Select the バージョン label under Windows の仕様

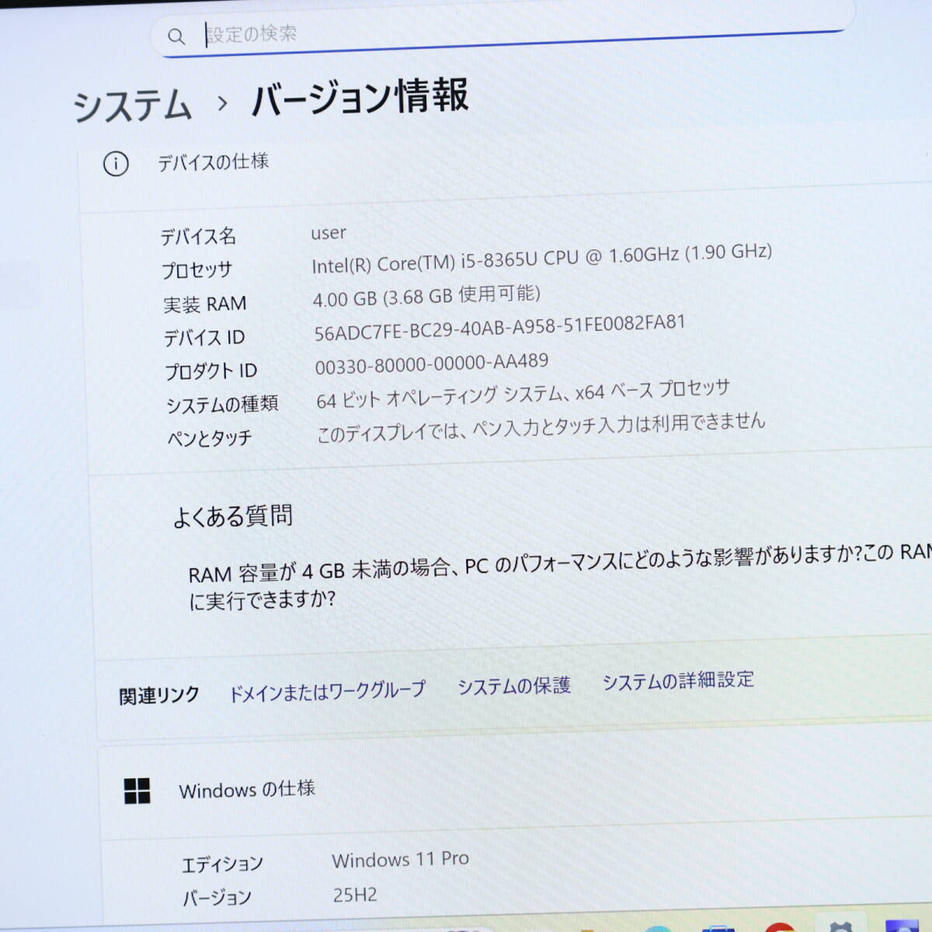(217, 898)
